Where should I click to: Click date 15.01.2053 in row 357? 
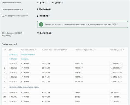[x=13, y=101]
